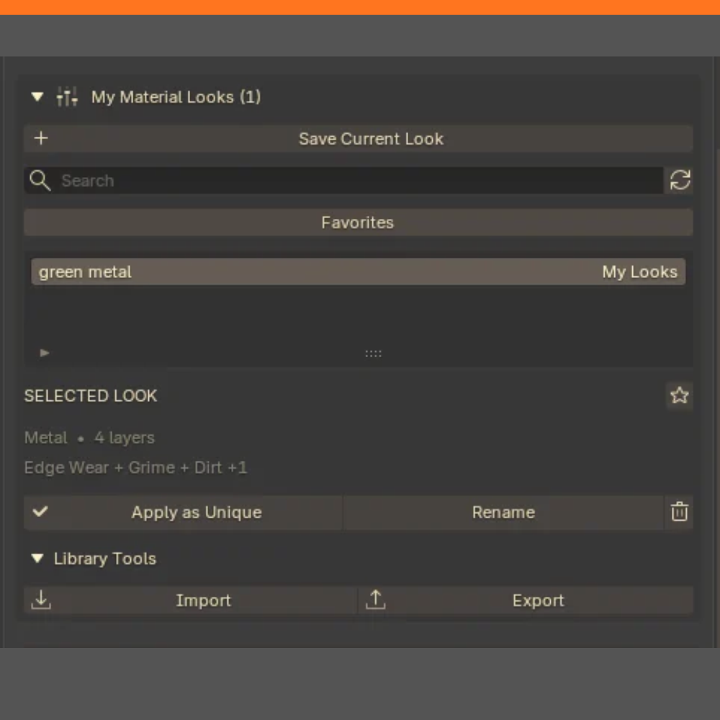Click the plus icon on Save Current Look

(41, 138)
